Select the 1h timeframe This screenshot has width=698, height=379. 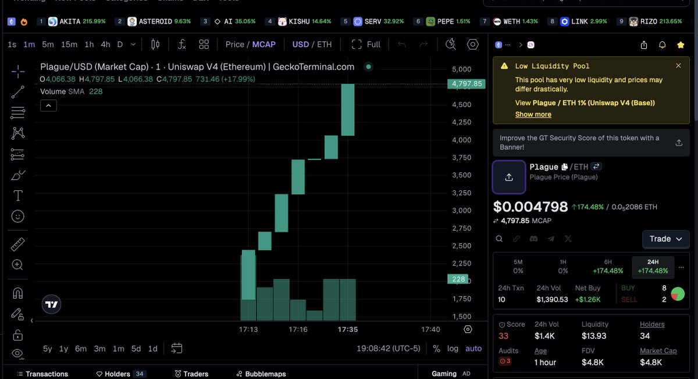pos(89,44)
